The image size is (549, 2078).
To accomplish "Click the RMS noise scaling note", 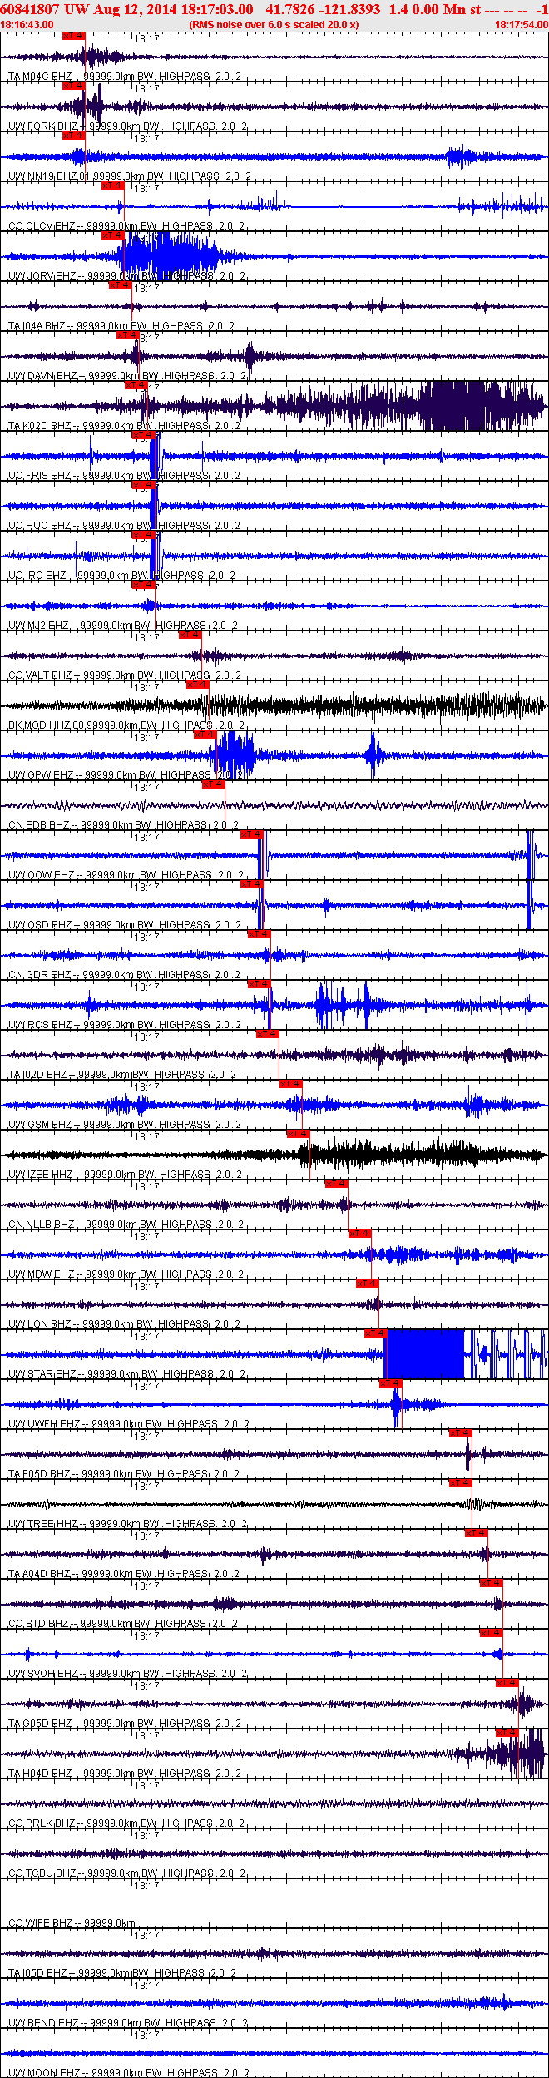I will 274,25.
